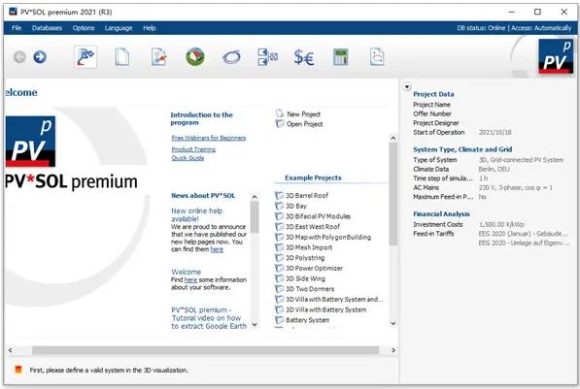Click example projects scroll down arrow
This screenshot has height=389, width=580.
pyautogui.click(x=393, y=323)
